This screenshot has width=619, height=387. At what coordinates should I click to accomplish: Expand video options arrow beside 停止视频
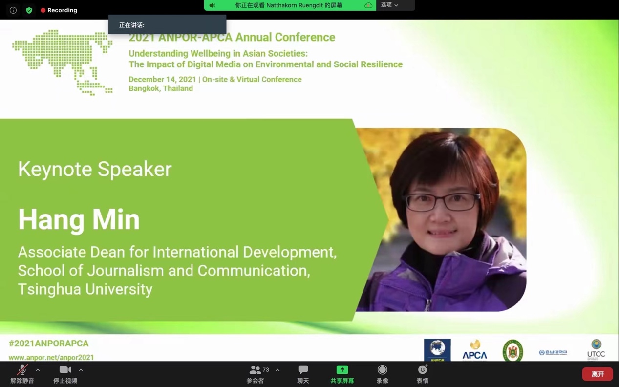point(81,370)
